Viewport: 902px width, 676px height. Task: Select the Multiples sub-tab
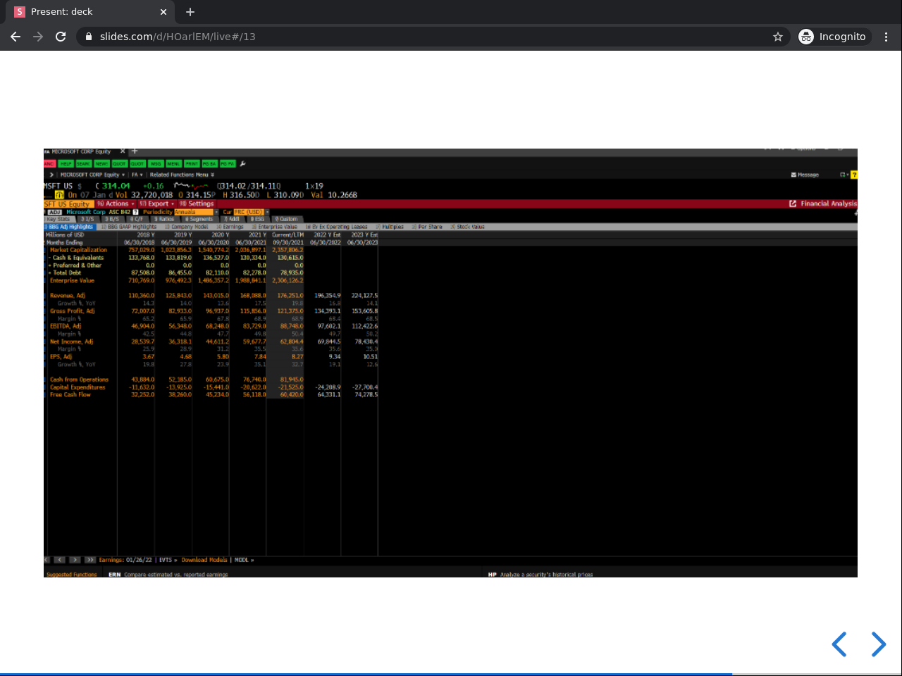(x=390, y=227)
